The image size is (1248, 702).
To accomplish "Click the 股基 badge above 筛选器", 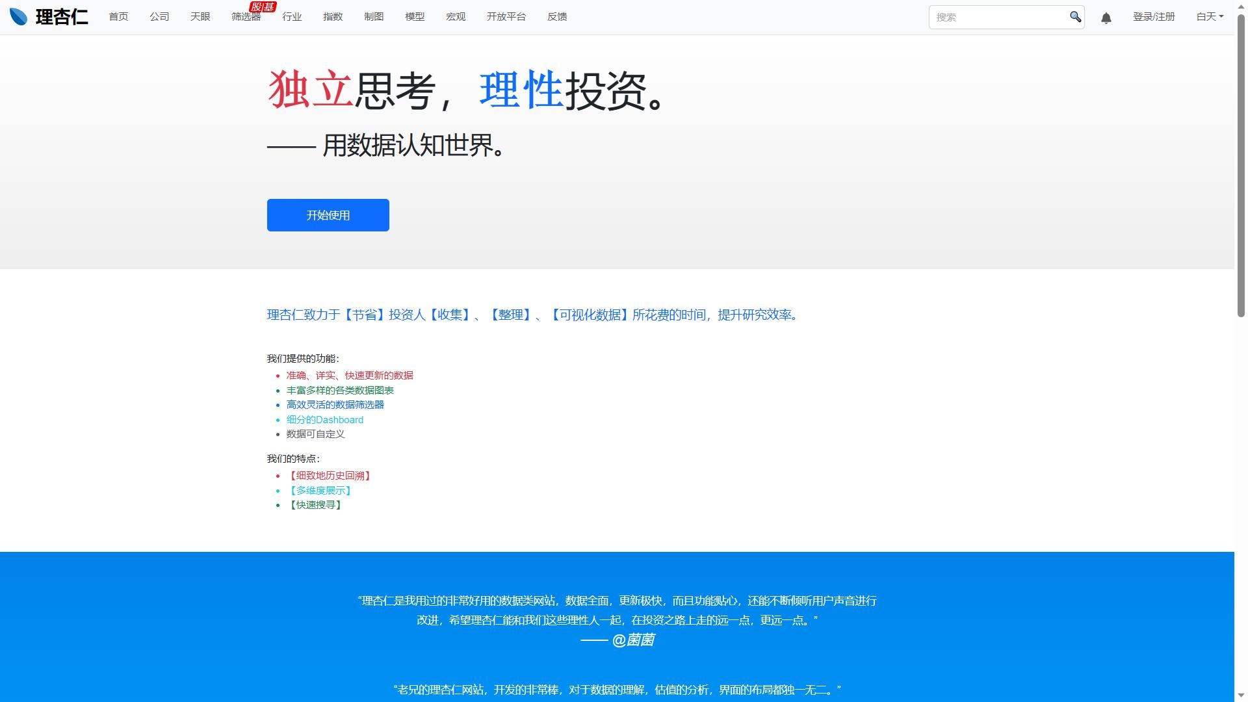I will [262, 5].
